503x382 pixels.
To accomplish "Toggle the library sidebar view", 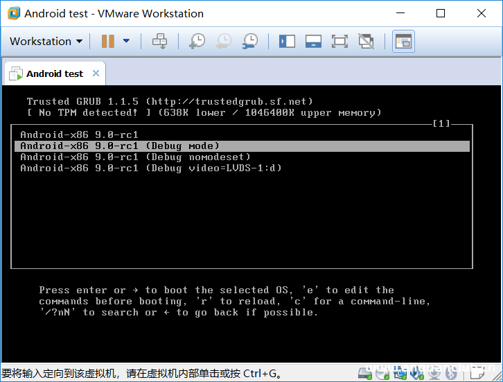I will tap(287, 42).
